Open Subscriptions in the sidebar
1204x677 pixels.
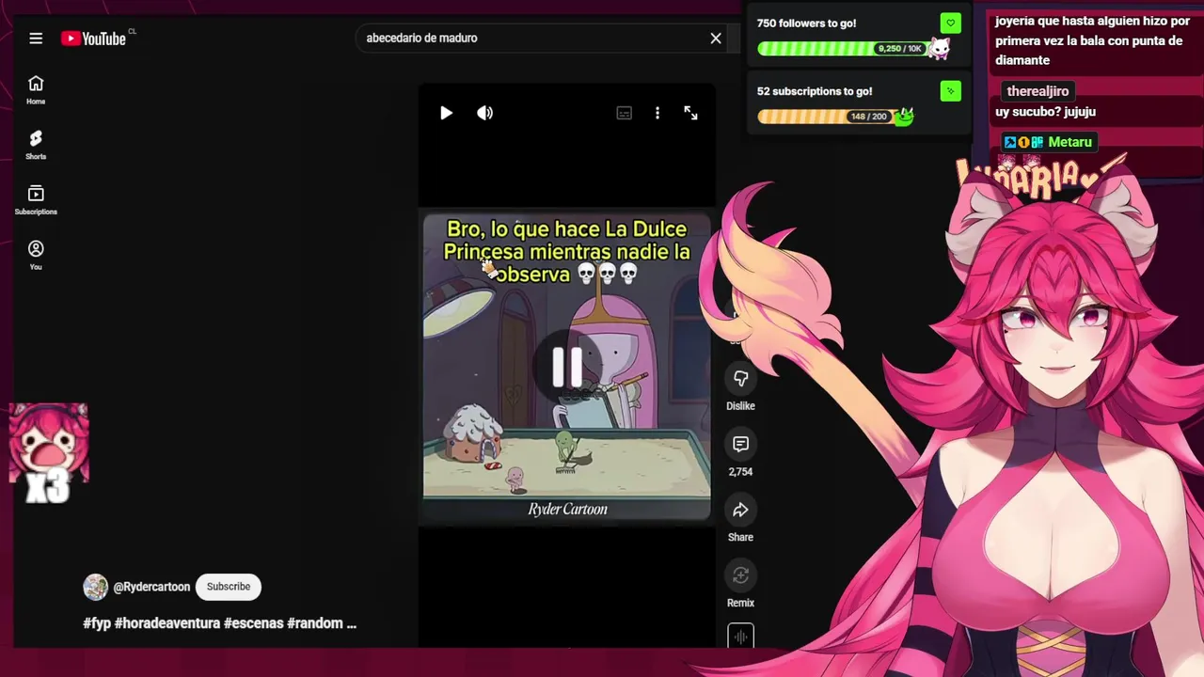(x=36, y=199)
